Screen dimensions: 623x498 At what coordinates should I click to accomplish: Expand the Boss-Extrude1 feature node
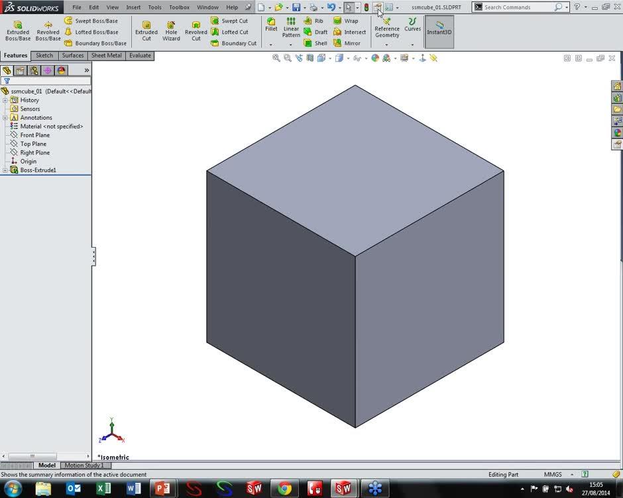point(5,170)
